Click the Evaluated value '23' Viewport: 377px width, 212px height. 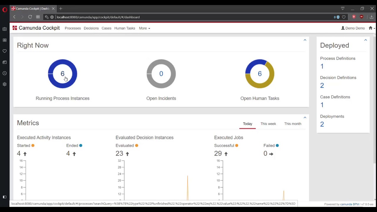[119, 153]
